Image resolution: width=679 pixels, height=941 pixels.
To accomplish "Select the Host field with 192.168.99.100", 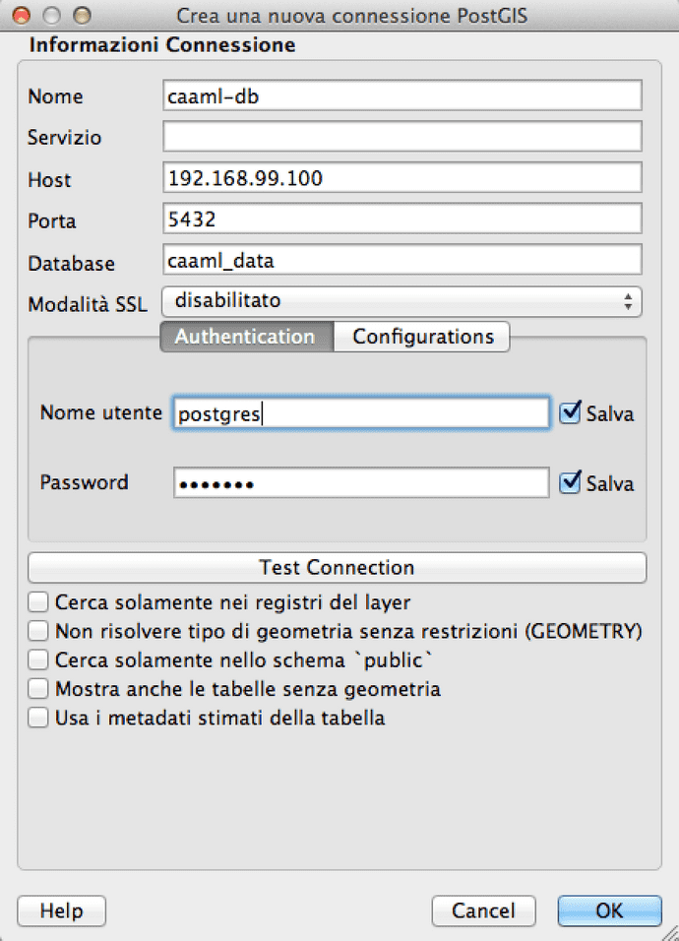I will point(401,177).
